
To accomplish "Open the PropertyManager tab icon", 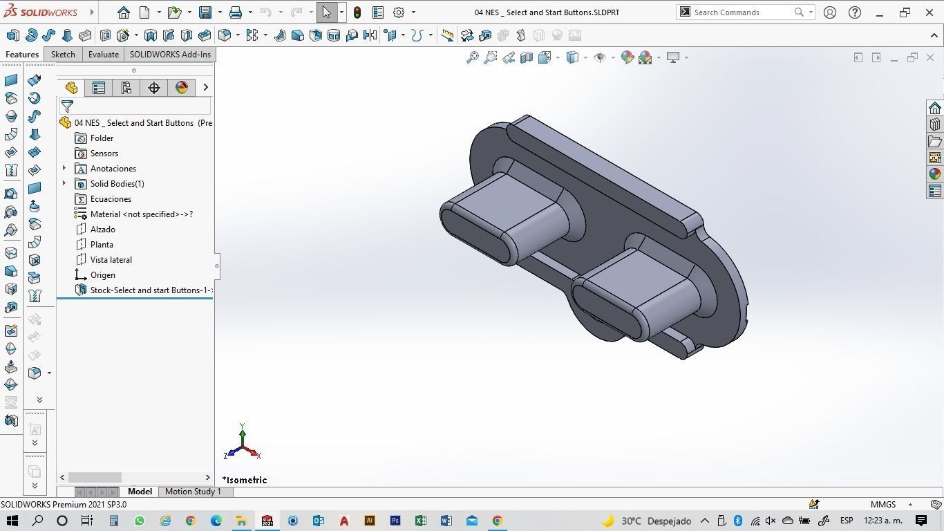I will (99, 87).
